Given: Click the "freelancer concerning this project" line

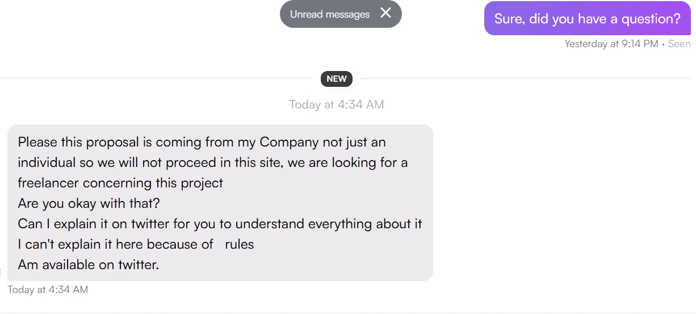Looking at the screenshot, I should (x=120, y=183).
